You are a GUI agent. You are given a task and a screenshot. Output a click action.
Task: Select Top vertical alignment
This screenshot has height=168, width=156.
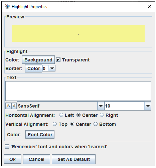point(55,124)
